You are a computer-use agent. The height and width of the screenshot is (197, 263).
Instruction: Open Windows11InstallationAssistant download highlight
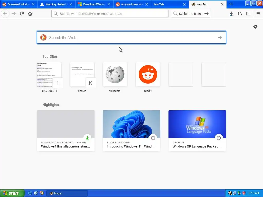point(66,131)
